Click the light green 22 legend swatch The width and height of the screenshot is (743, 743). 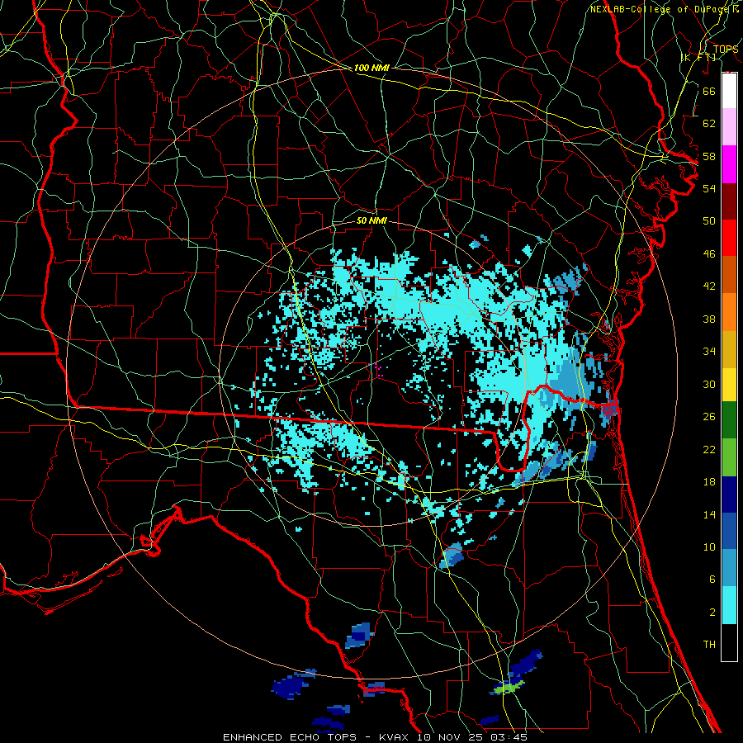729,457
